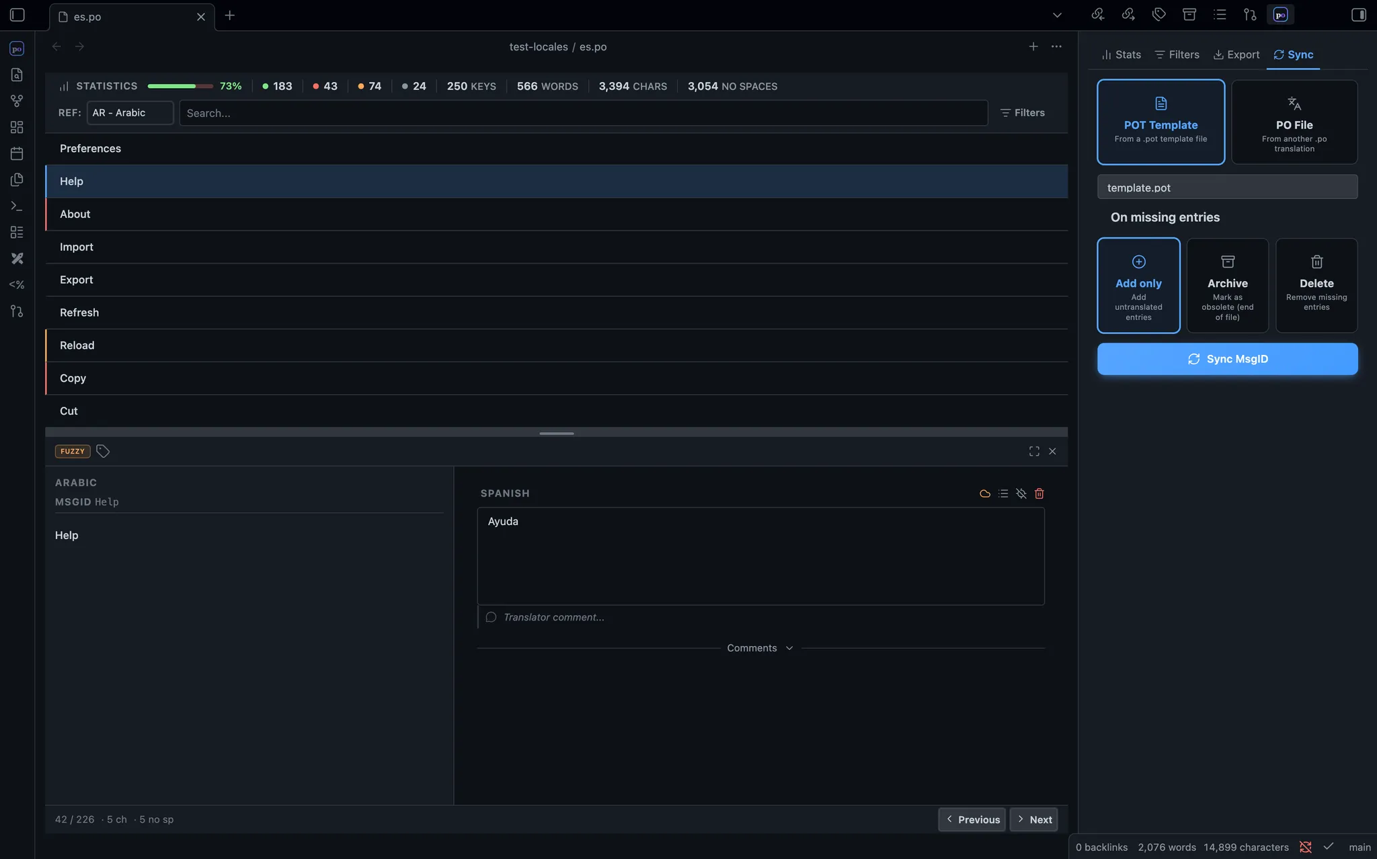Switch to the Filters tab in right panel
This screenshot has height=859, width=1377.
[1177, 54]
